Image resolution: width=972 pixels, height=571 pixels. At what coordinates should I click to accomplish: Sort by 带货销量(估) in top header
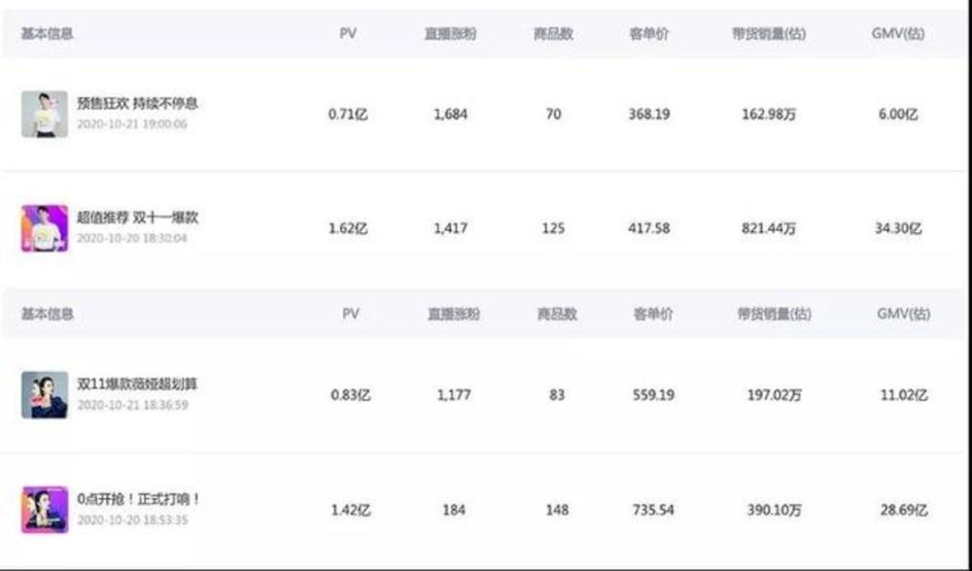[769, 33]
